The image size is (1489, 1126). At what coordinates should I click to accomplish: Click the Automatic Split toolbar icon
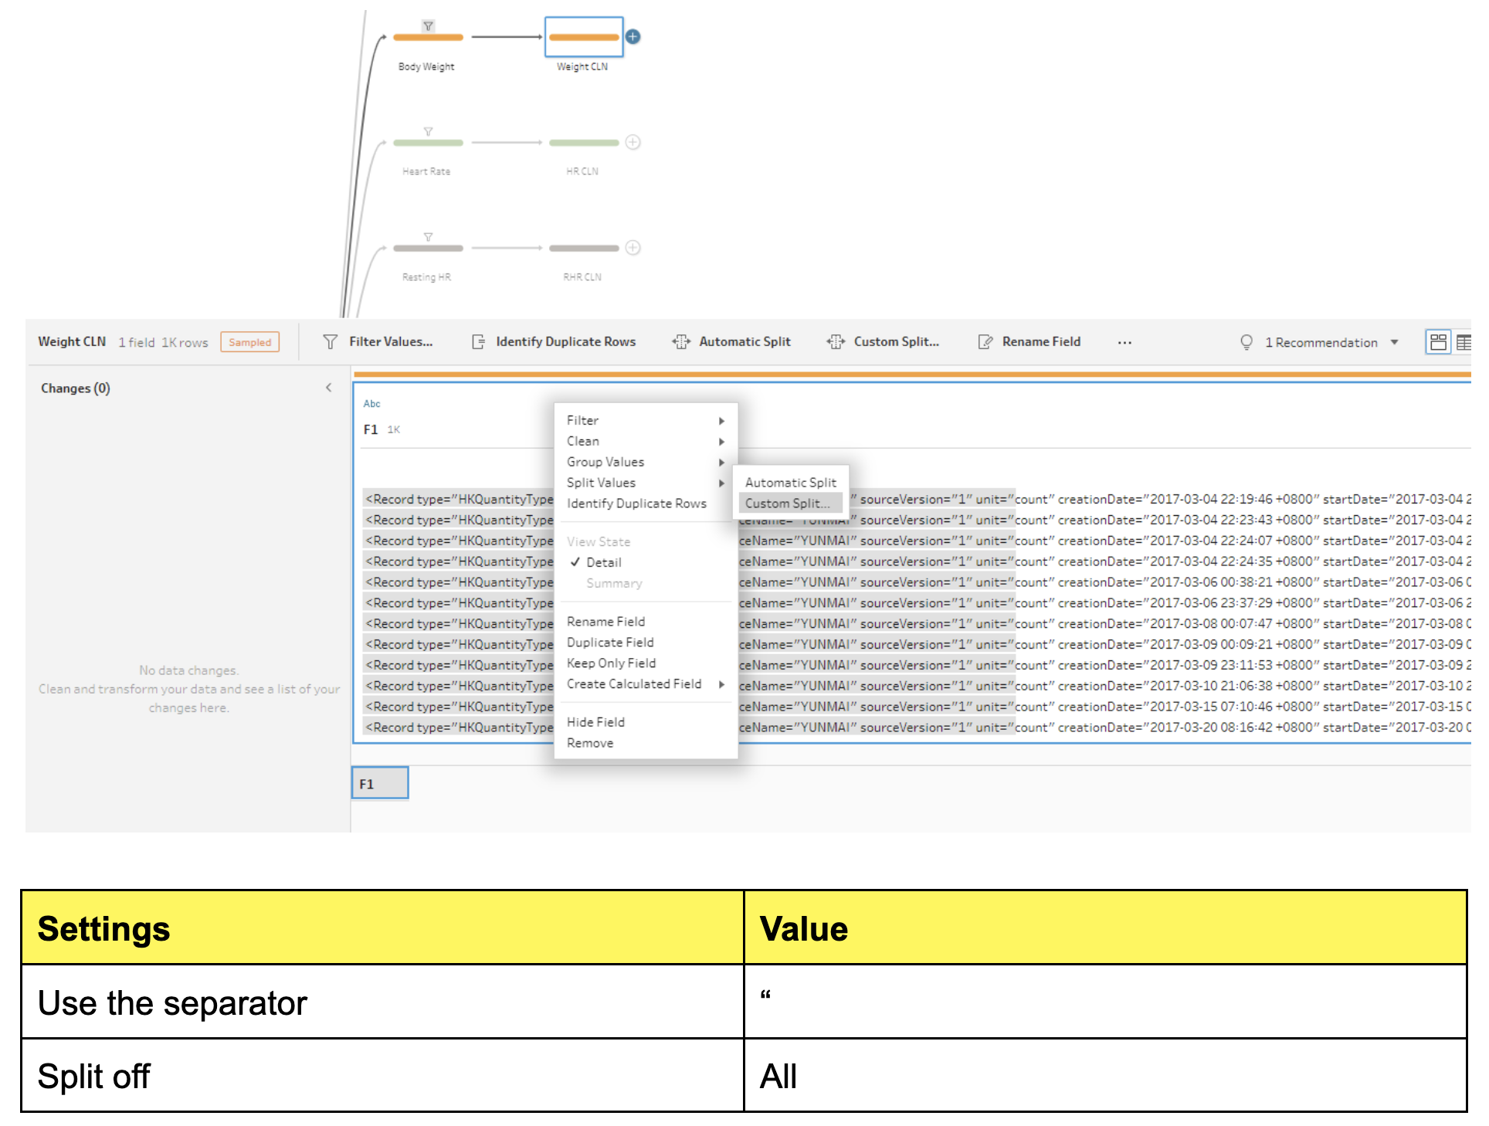[680, 342]
